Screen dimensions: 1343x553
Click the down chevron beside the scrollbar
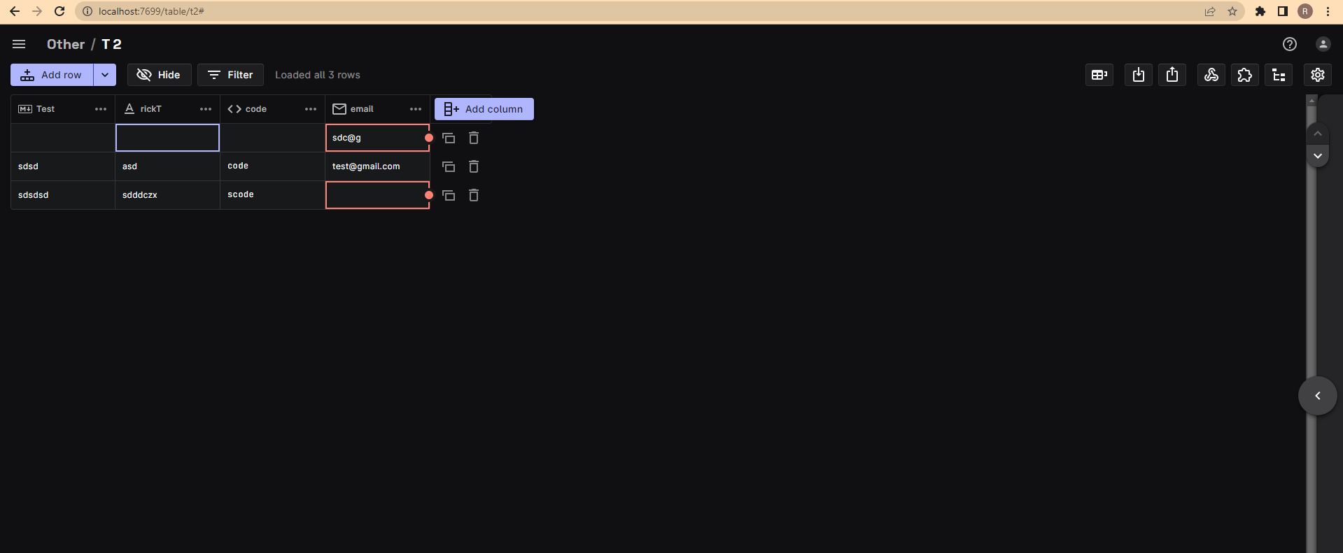(x=1318, y=156)
